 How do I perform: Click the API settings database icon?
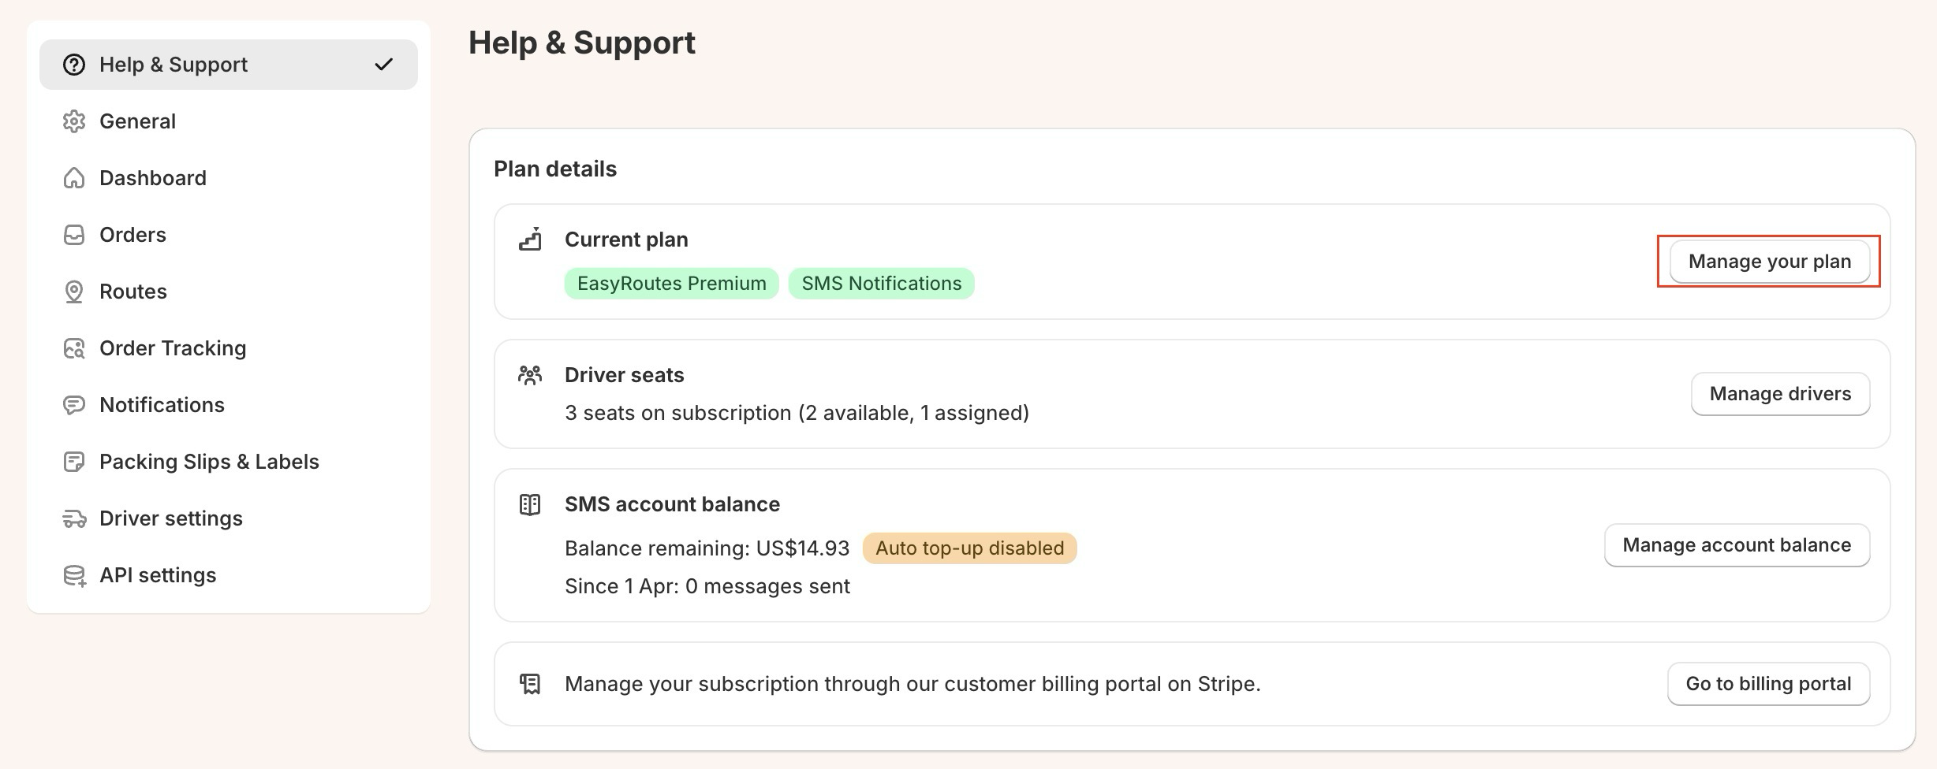coord(74,575)
